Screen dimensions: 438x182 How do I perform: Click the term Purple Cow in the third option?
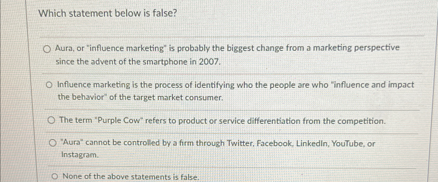click(118, 121)
